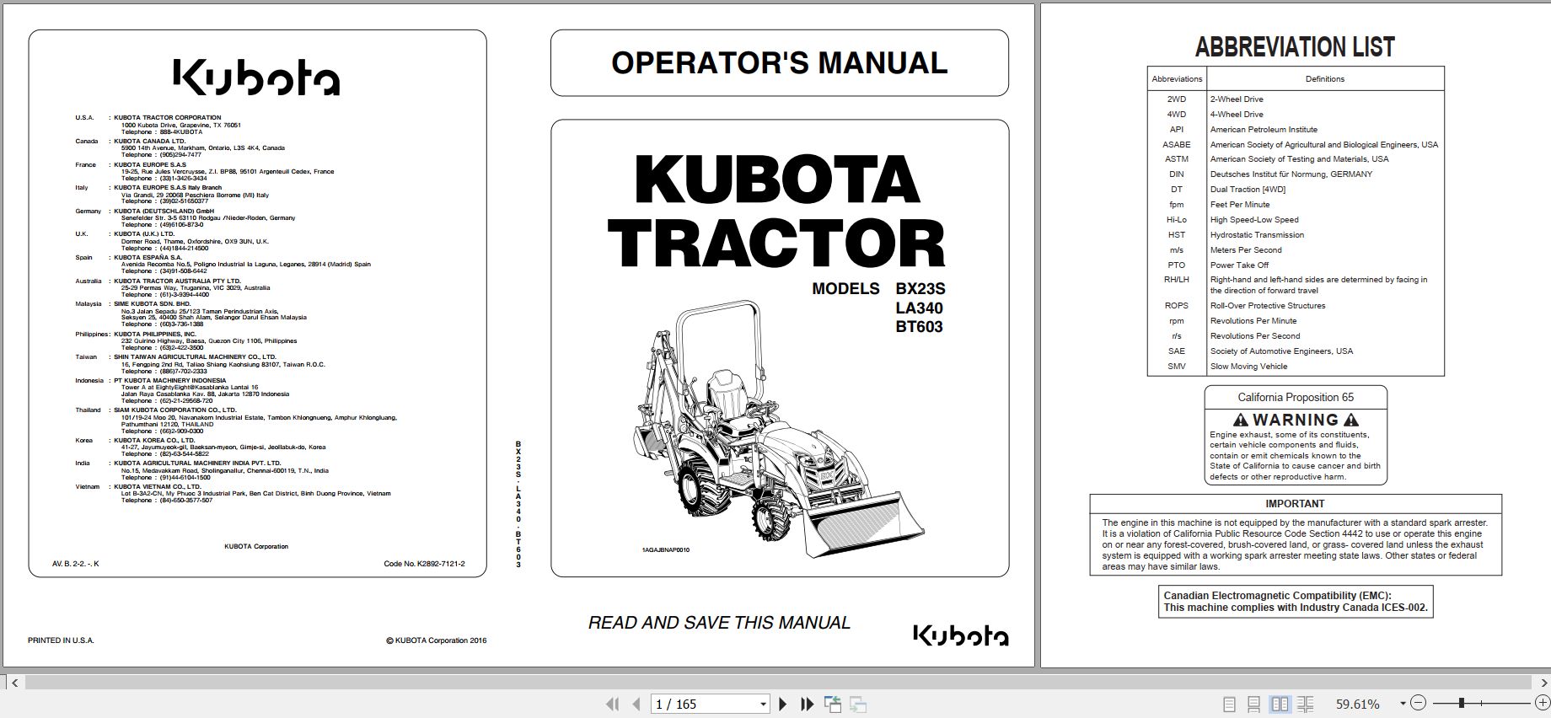Click the 59.61% zoom value

point(1357,704)
